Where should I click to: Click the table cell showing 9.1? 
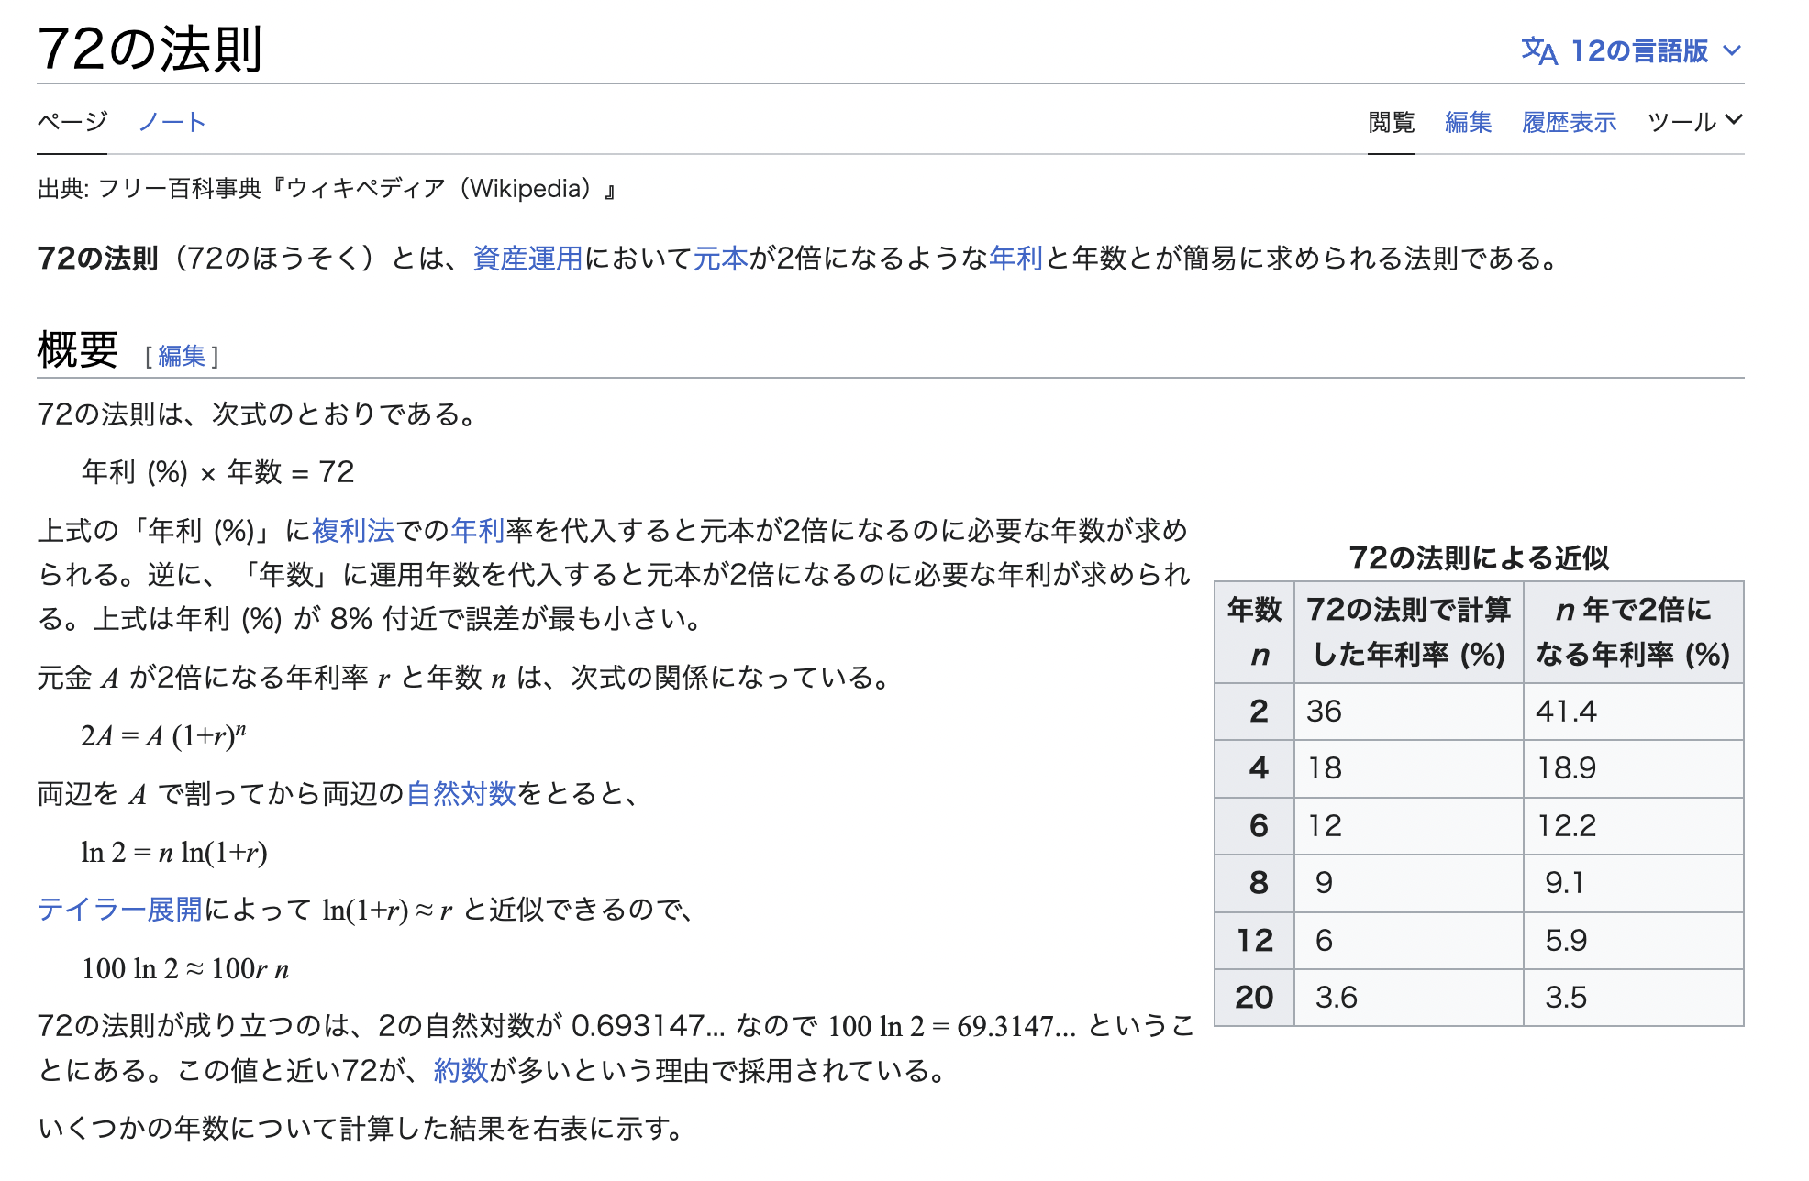click(1634, 883)
